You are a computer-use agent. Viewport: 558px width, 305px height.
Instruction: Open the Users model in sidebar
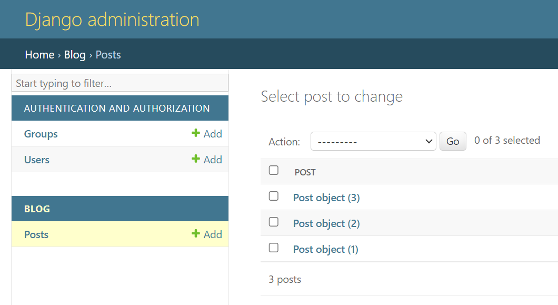pos(37,160)
